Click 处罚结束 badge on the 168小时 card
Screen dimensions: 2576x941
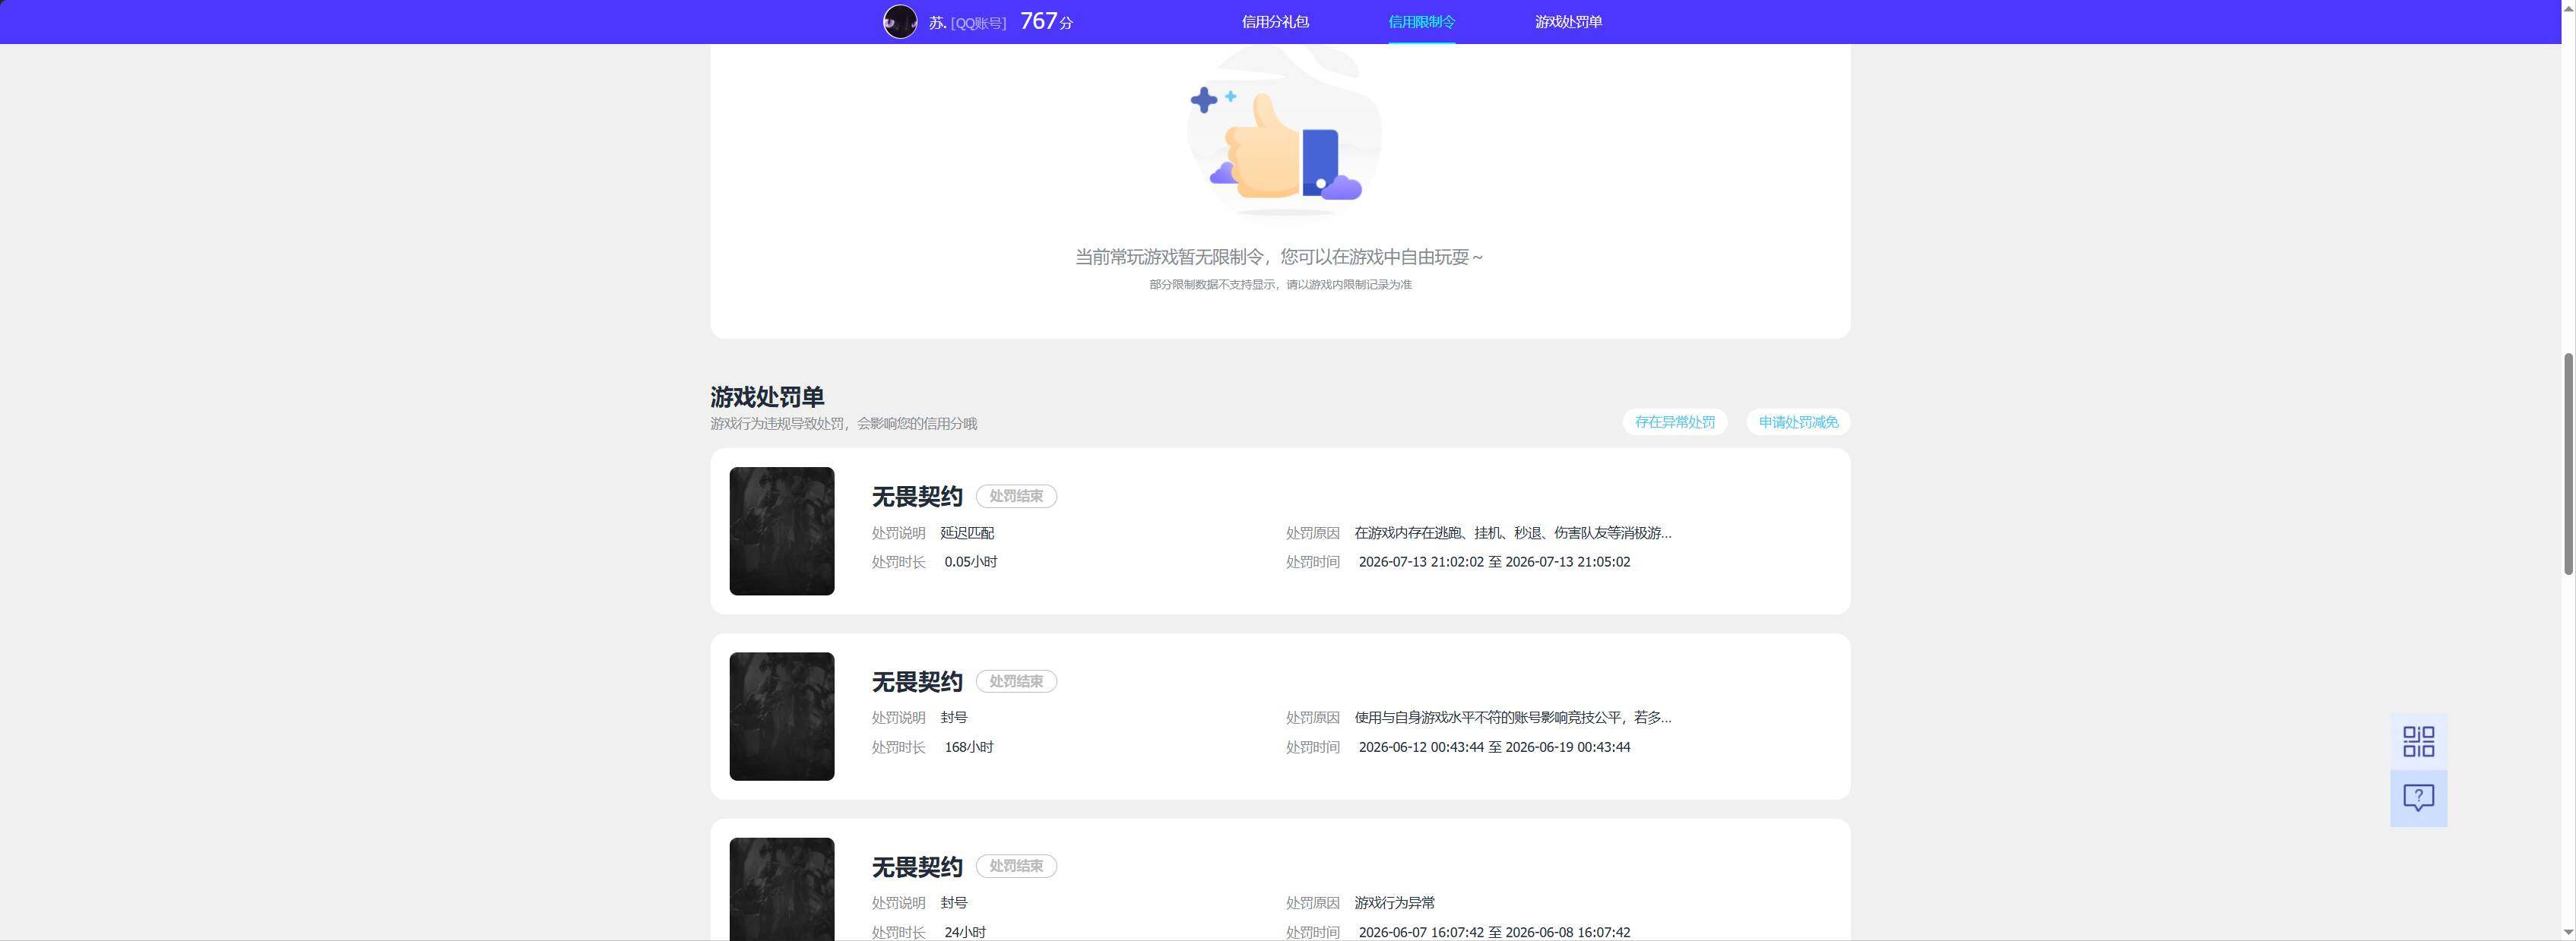pos(1016,681)
